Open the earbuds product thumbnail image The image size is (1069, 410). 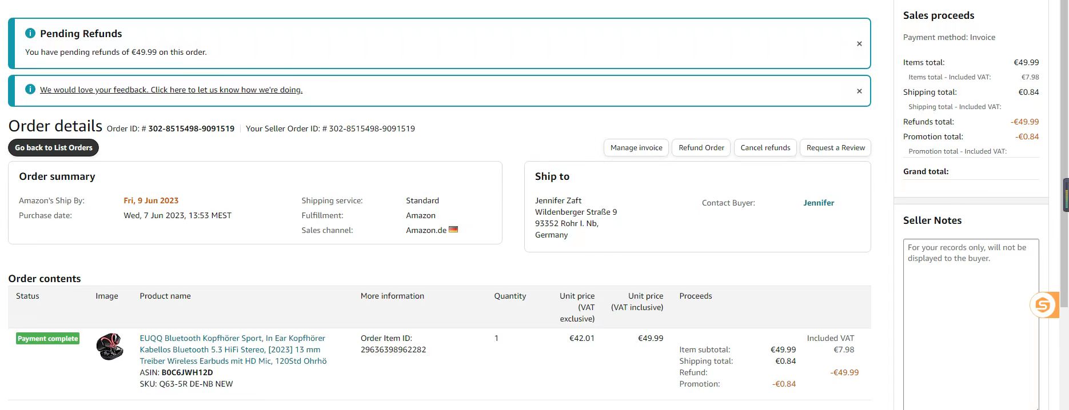tap(110, 347)
